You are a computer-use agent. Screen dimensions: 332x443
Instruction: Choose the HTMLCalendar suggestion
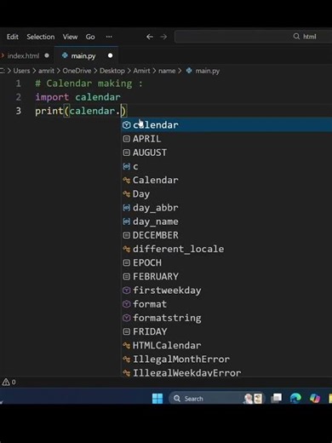[226, 345]
